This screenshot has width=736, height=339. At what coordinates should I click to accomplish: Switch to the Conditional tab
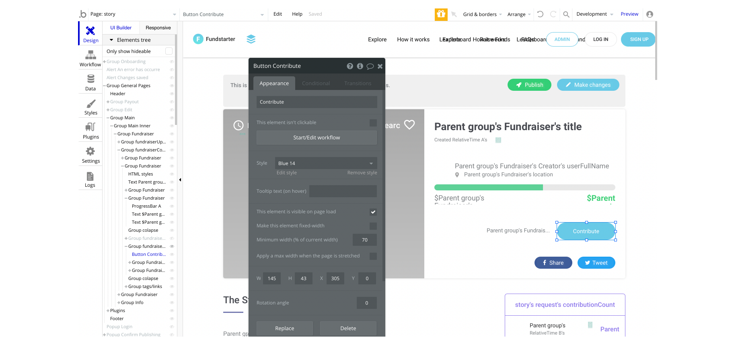pyautogui.click(x=316, y=83)
